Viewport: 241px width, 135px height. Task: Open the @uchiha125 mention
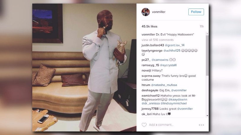[x=172, y=51]
